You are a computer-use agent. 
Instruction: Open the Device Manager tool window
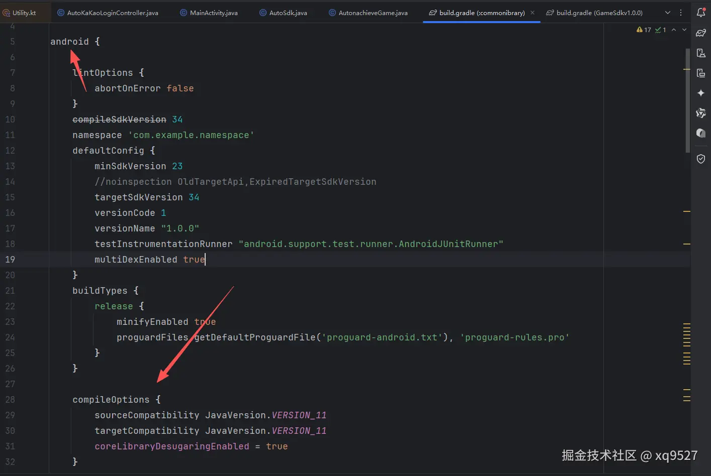click(701, 53)
